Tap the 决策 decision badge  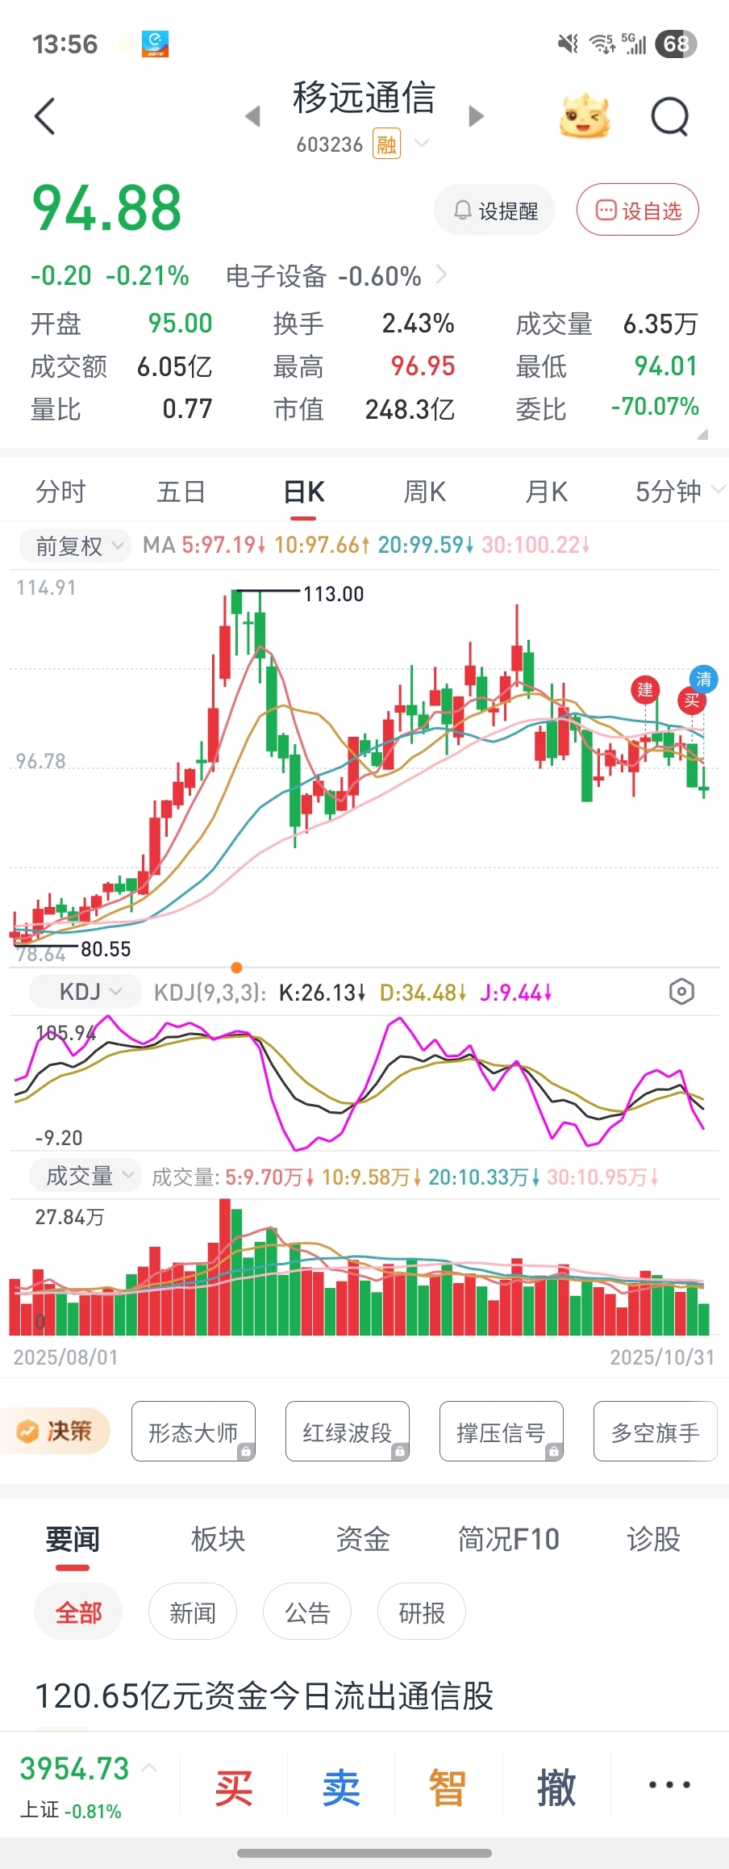coord(55,1431)
